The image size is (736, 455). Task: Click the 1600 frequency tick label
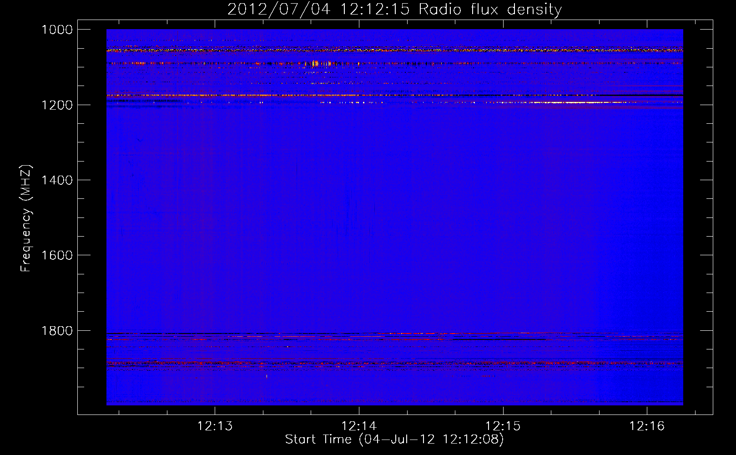coord(57,255)
